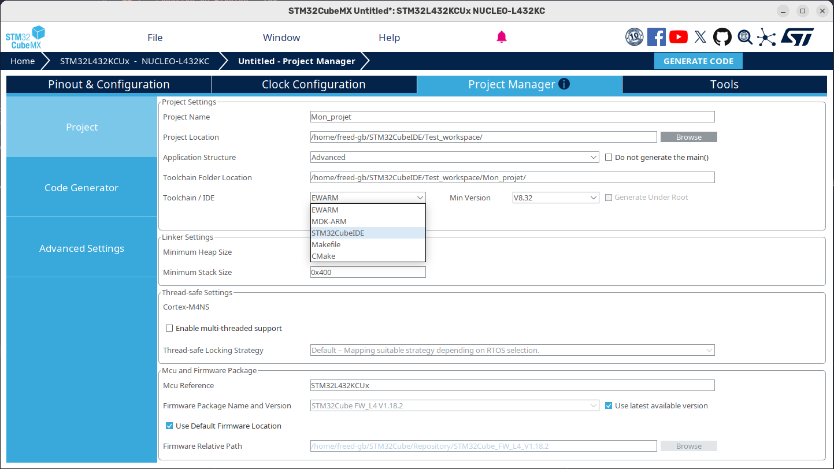Open the Facebook icon link

coord(657,38)
